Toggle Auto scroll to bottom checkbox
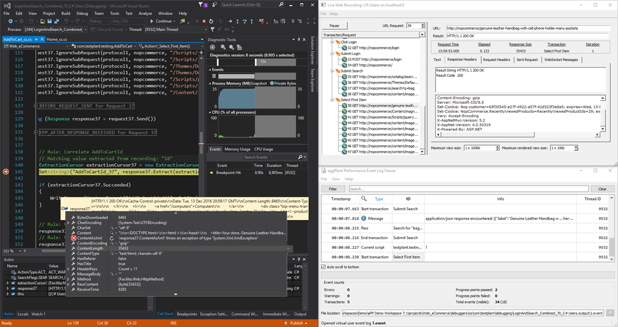The width and height of the screenshot is (618, 327). click(323, 267)
